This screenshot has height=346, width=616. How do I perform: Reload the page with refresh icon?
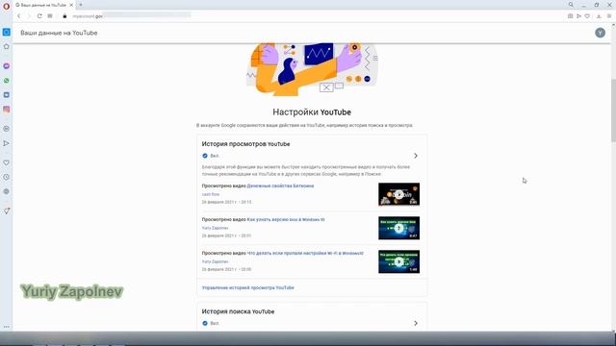(39, 16)
